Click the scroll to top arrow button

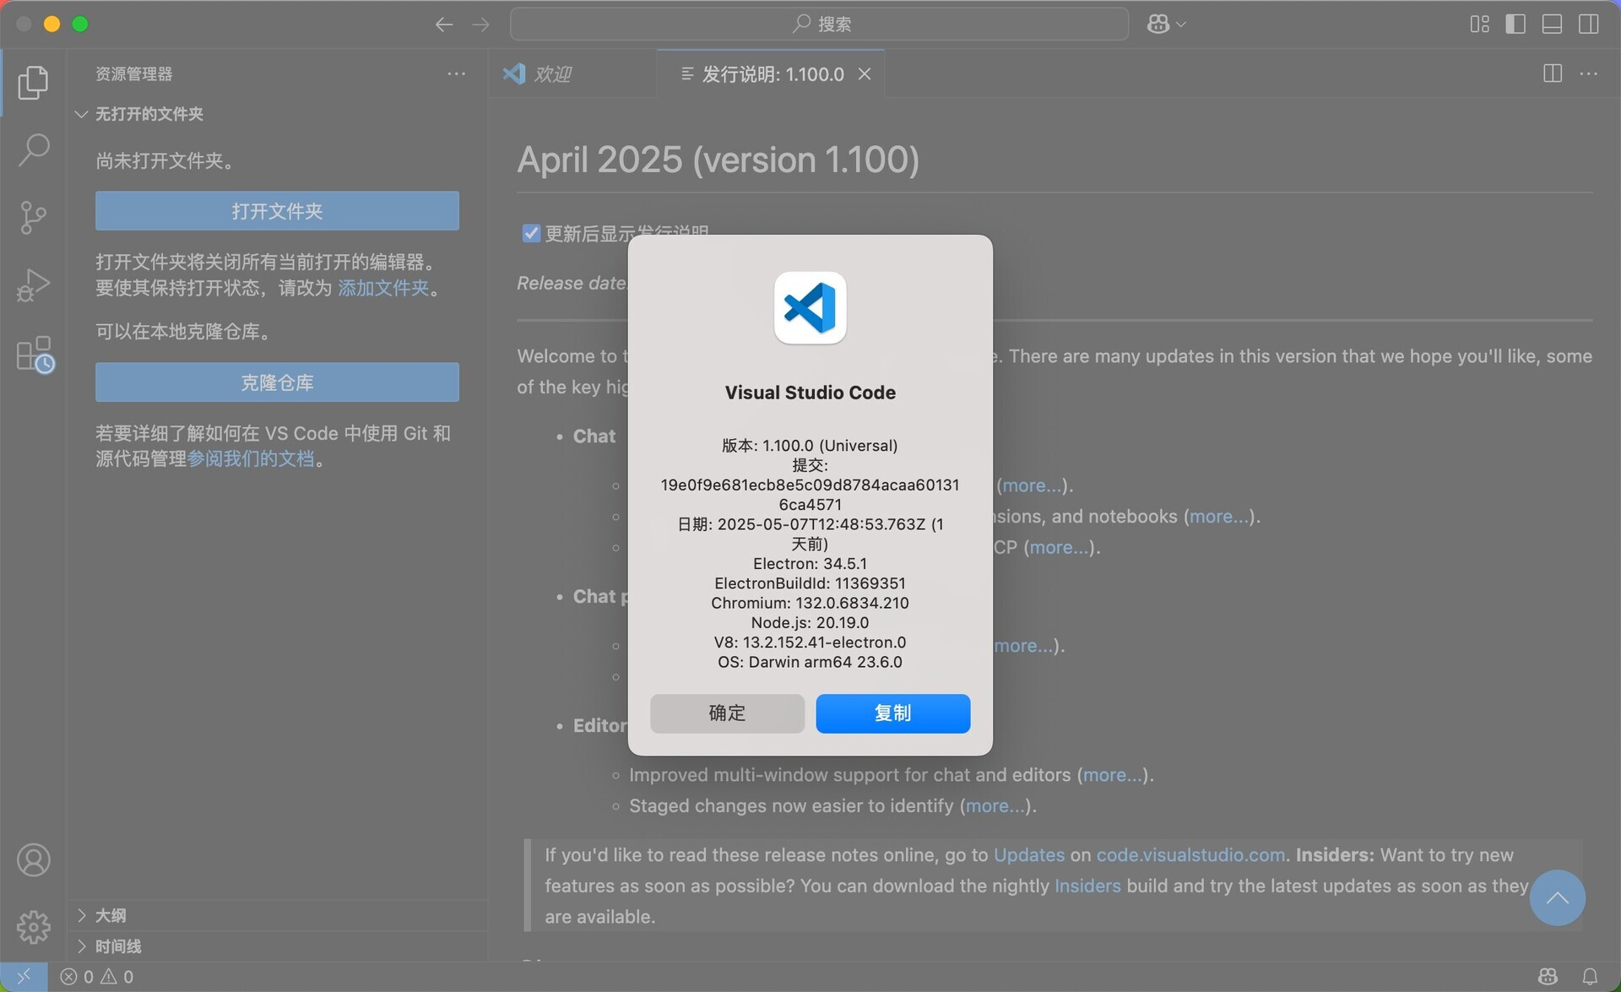[1557, 897]
